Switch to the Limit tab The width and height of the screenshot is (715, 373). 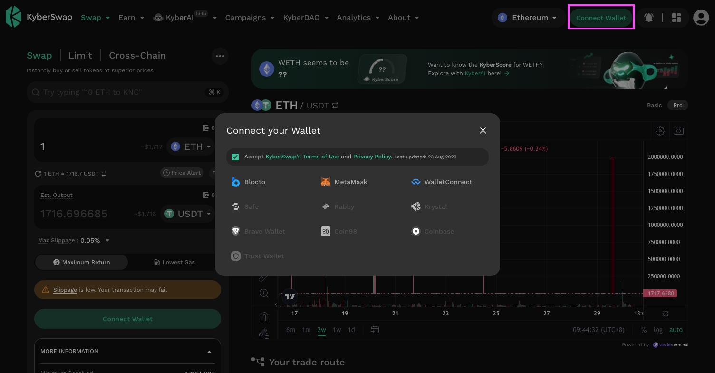pyautogui.click(x=80, y=55)
